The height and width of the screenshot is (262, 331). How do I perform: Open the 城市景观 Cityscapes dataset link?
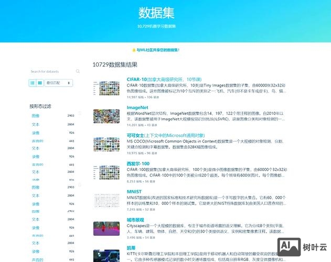(x=135, y=220)
